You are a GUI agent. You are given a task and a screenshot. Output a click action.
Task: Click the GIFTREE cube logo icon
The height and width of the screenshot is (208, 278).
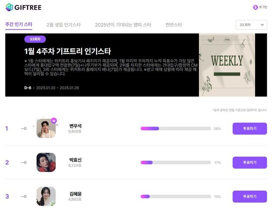tap(9, 7)
